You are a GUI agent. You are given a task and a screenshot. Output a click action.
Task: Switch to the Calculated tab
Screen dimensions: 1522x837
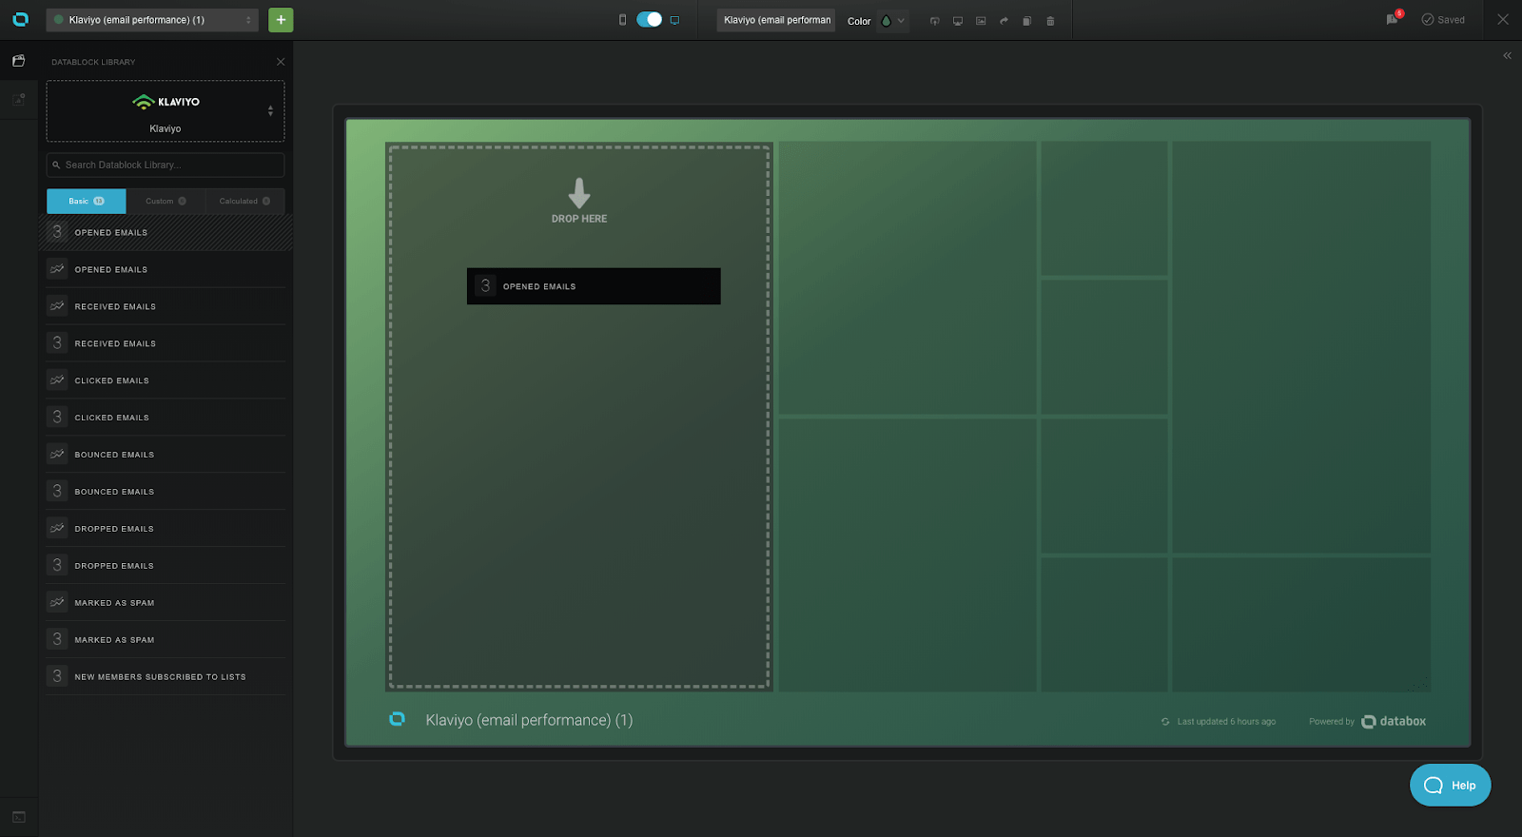pyautogui.click(x=244, y=201)
